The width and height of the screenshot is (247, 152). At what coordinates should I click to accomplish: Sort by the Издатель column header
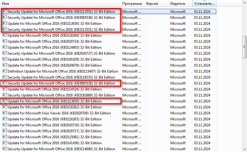tap(180, 4)
